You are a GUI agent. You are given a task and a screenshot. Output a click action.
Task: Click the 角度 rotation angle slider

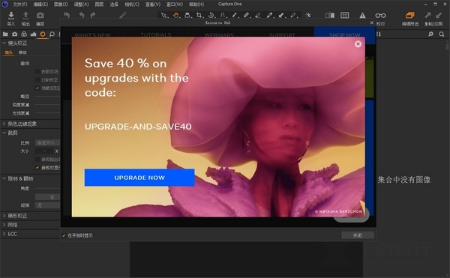[47, 189]
